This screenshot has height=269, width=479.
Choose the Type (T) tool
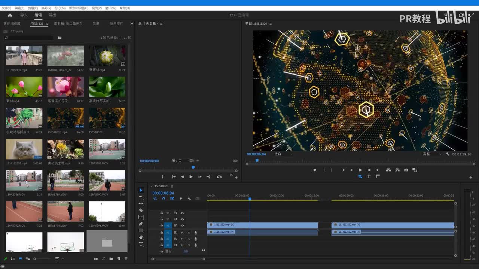click(141, 244)
